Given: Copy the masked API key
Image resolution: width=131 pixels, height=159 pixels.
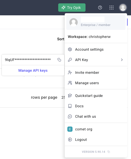Looking at the screenshot, I should (x=59, y=60).
